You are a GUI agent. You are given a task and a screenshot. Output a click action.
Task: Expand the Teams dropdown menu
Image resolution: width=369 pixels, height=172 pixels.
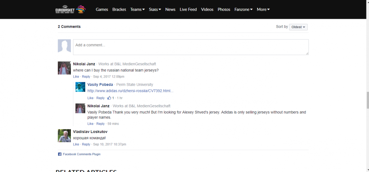[137, 10]
